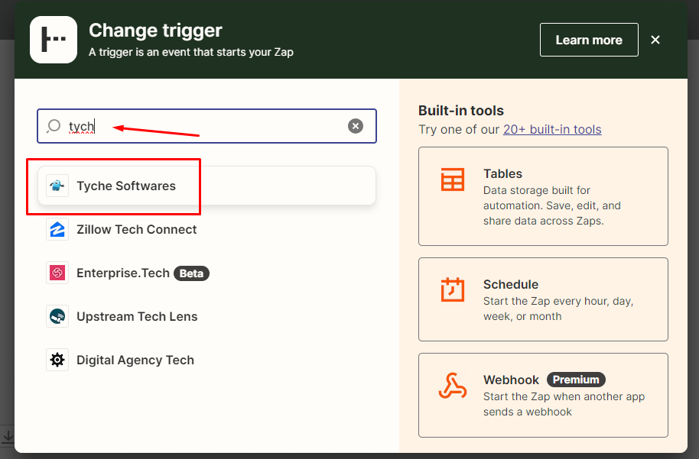Screen dimensions: 699x459
Task: Click the magnifier search icon
Action: pyautogui.click(x=54, y=126)
